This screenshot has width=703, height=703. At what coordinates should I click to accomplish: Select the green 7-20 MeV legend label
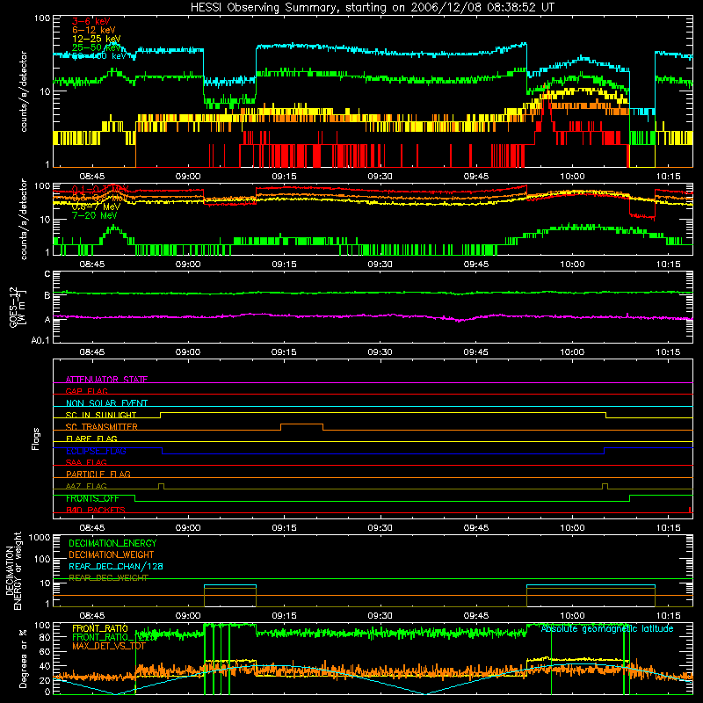95,215
